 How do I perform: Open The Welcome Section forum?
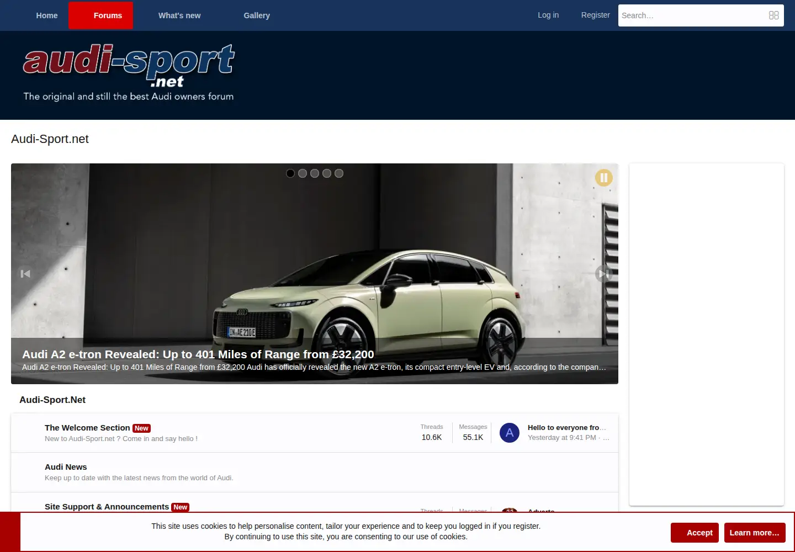click(x=87, y=428)
